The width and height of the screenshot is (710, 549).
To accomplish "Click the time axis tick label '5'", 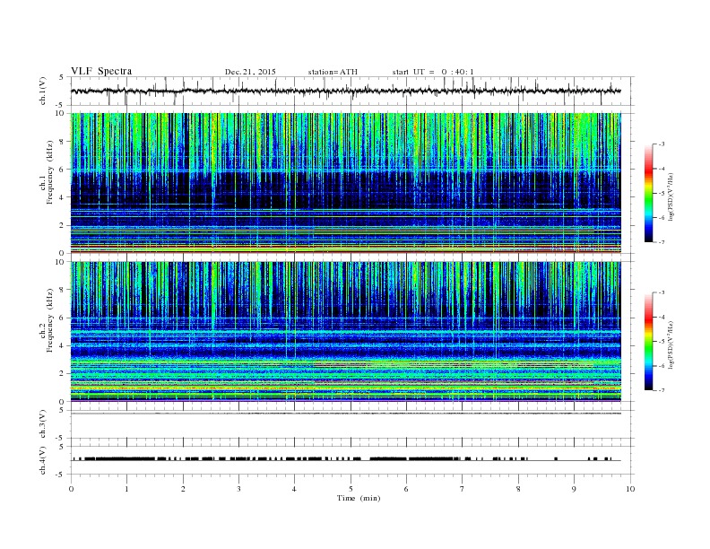I will 351,489.
